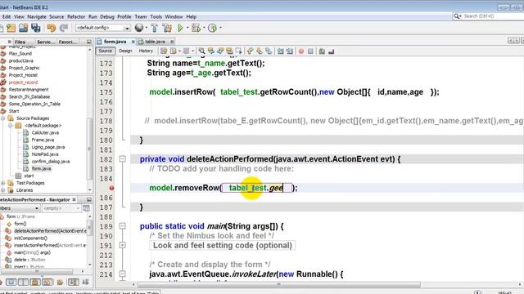Close the form.java editor tab

coord(133,42)
